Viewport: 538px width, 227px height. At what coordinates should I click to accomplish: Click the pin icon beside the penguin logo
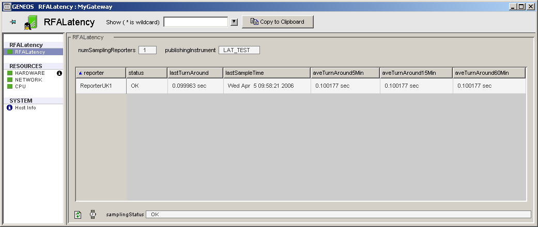point(13,22)
